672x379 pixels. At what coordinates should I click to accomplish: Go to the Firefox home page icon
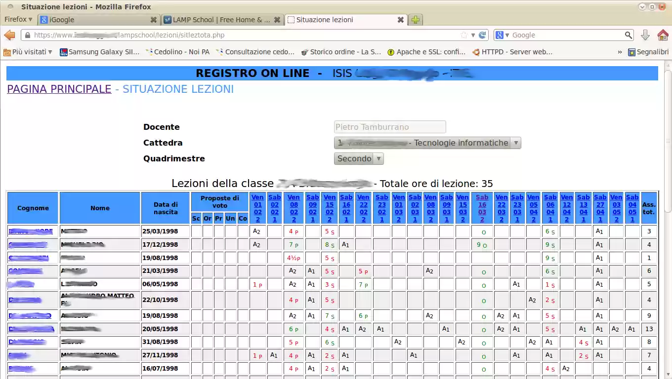tap(663, 35)
